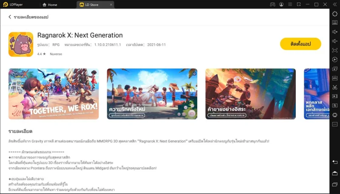Viewport: 340px width, 194px height.
Task: Click the shake device icon
Action: coord(335,115)
